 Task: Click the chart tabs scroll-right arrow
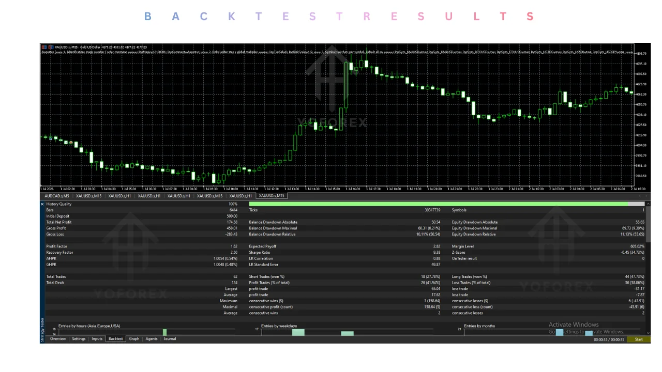click(646, 196)
